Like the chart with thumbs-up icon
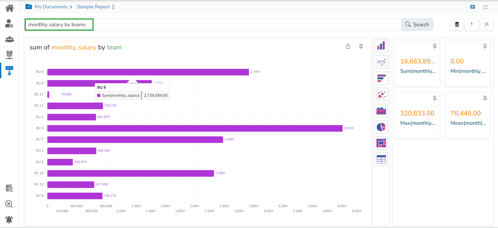Image resolution: width=498 pixels, height=228 pixels. tap(348, 47)
